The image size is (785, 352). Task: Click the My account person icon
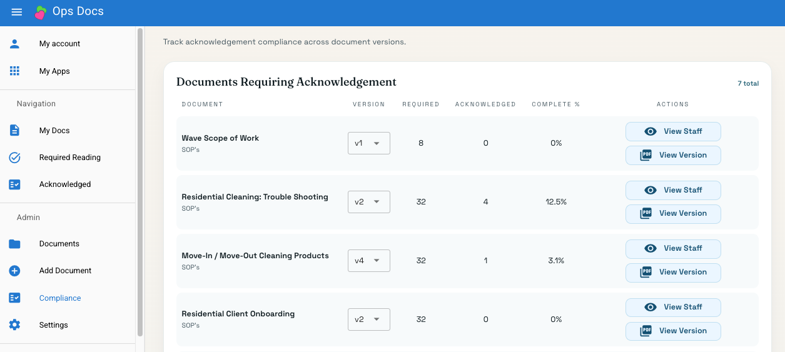coord(14,44)
